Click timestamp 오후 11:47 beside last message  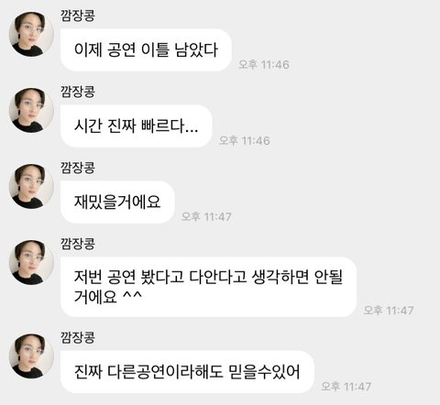pos(346,387)
